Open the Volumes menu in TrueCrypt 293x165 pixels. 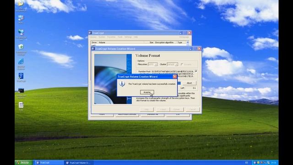coord(93,37)
